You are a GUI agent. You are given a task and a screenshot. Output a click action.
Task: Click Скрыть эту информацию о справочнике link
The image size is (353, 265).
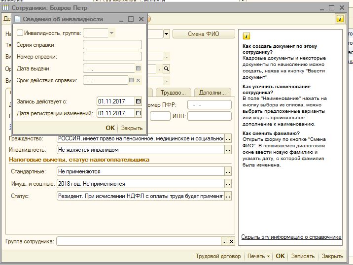(291, 237)
